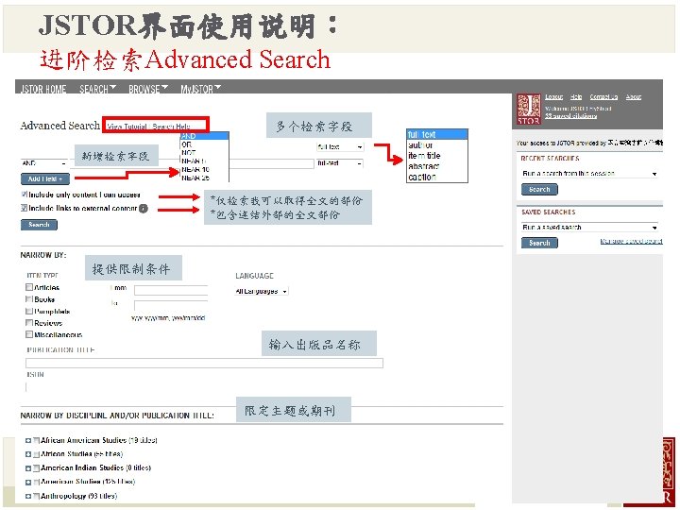Open the Contact Us link
Image resolution: width=680 pixels, height=510 pixels.
click(x=603, y=96)
